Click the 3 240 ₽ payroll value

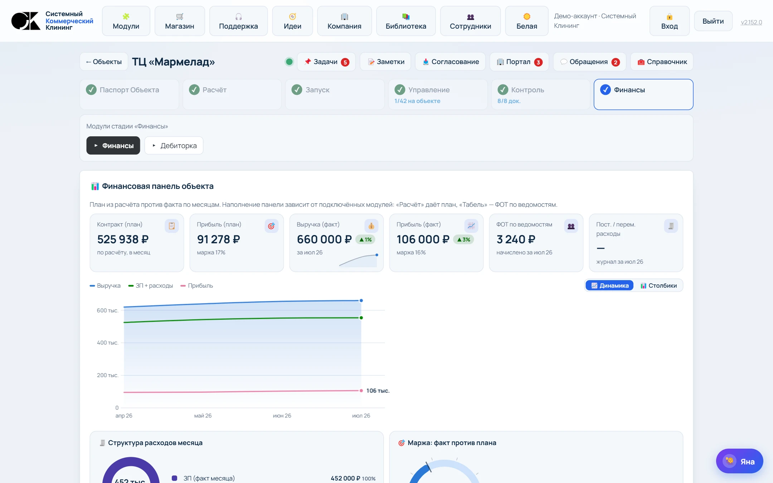(516, 239)
